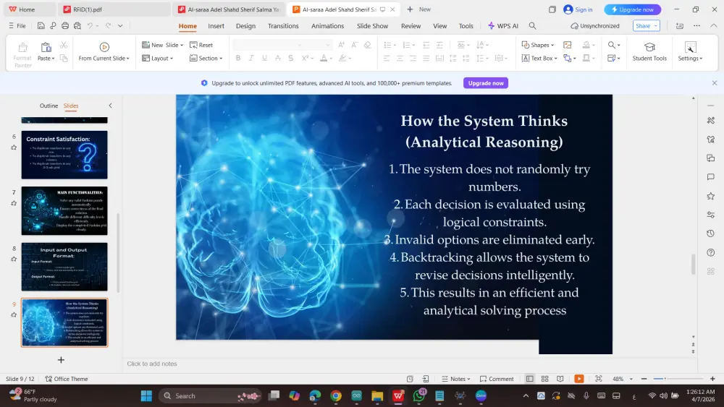Open the Design ribbon tab

[245, 26]
